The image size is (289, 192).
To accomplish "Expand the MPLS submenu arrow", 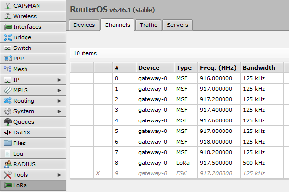I will pos(59,90).
